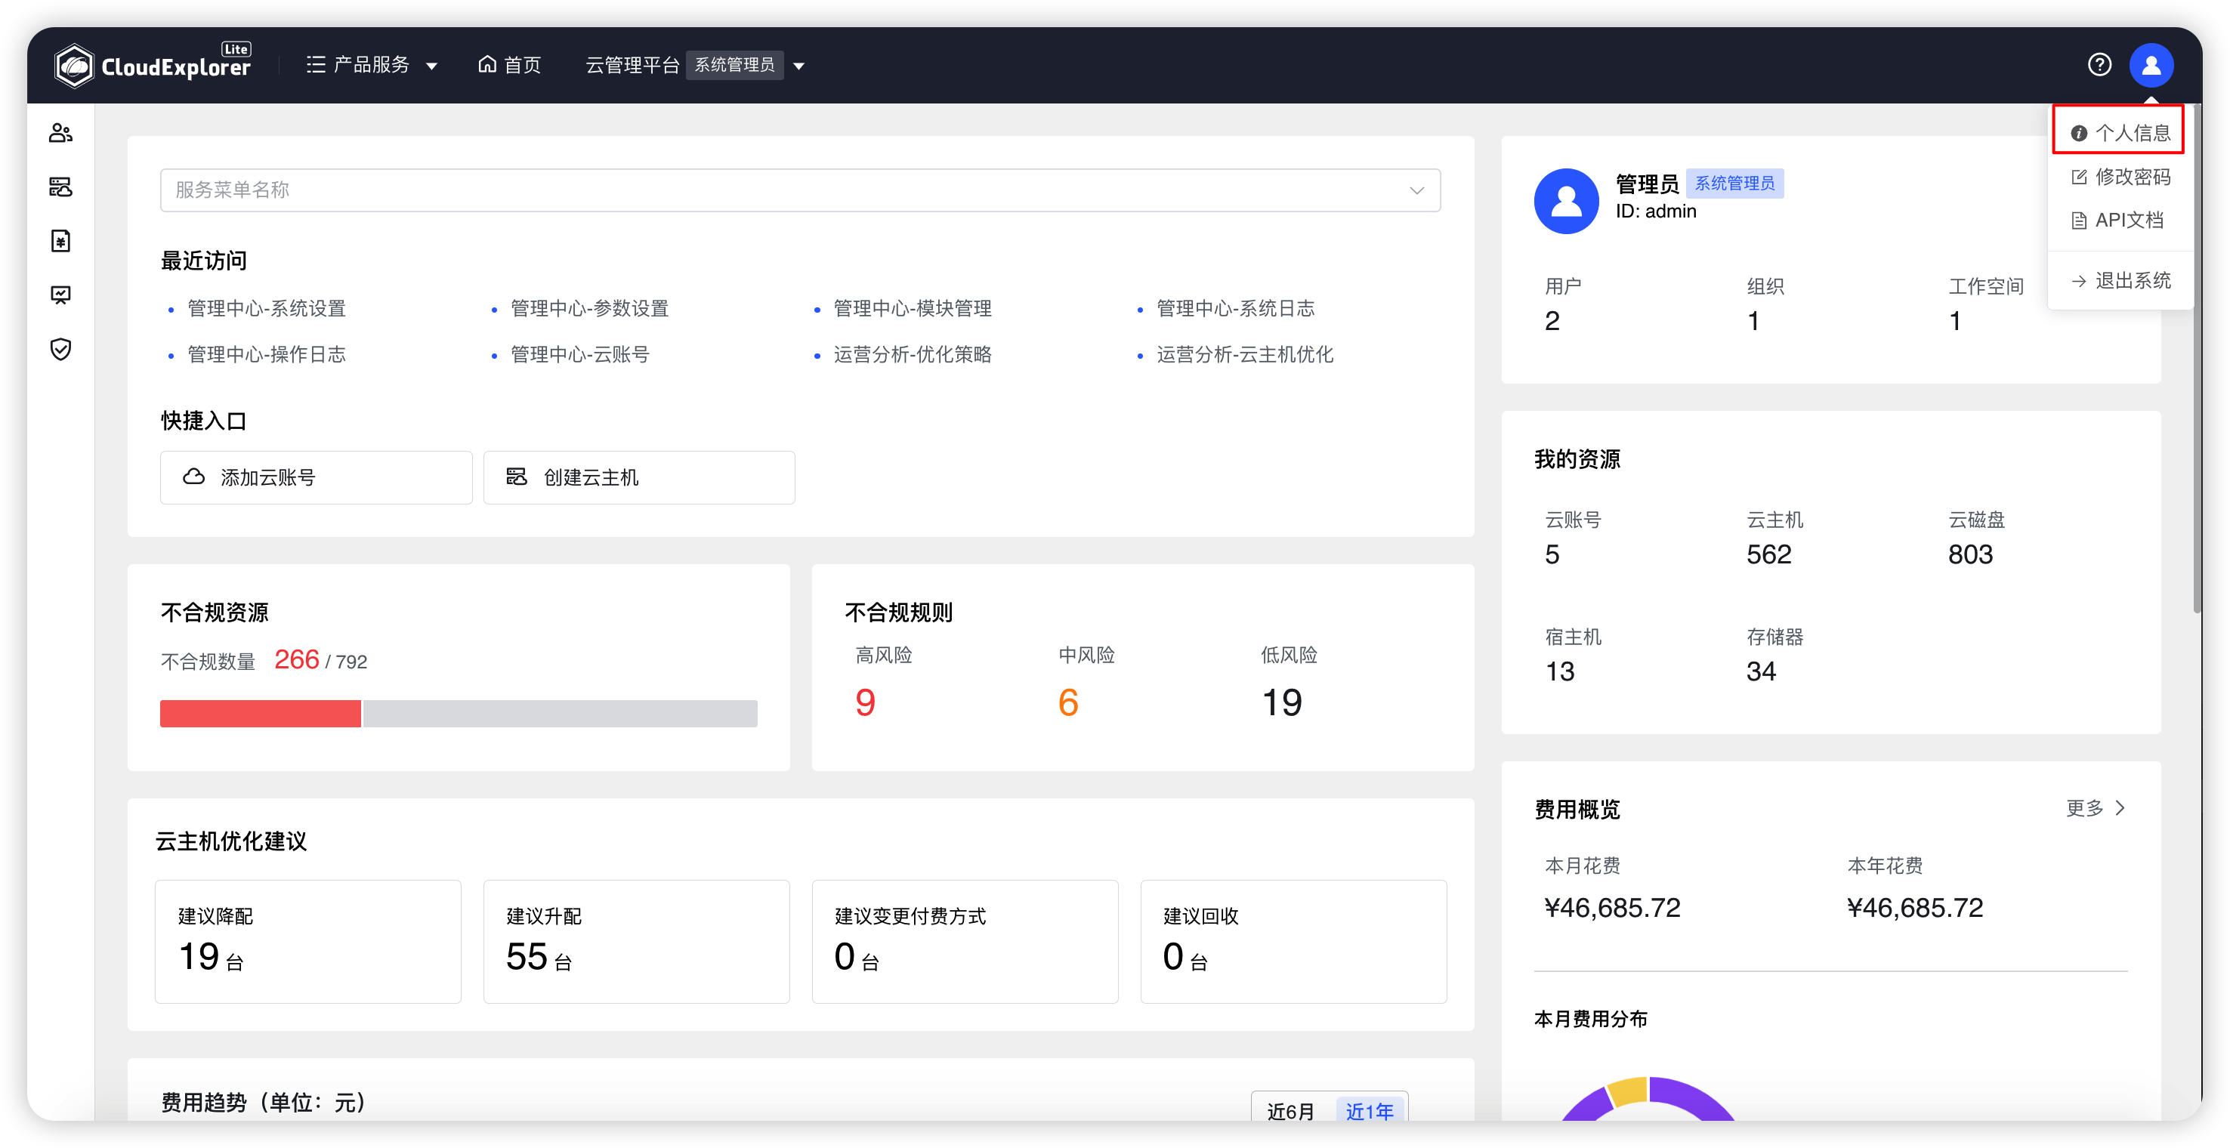This screenshot has height=1148, width=2230.
Task: Open 更多 in 费用概览
Action: pos(2095,808)
